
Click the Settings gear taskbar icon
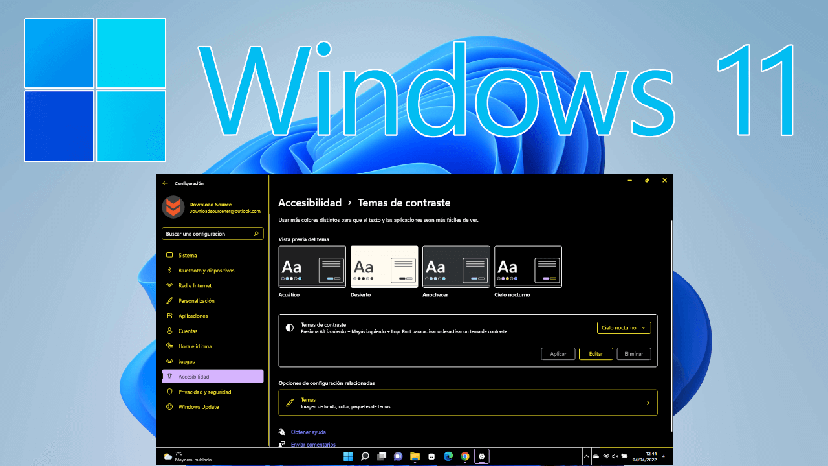(x=481, y=456)
